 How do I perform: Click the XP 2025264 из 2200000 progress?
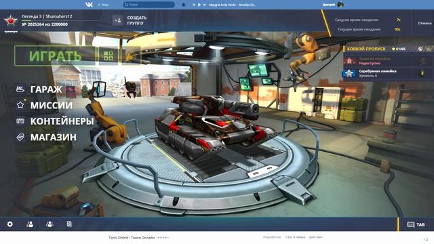(45, 24)
